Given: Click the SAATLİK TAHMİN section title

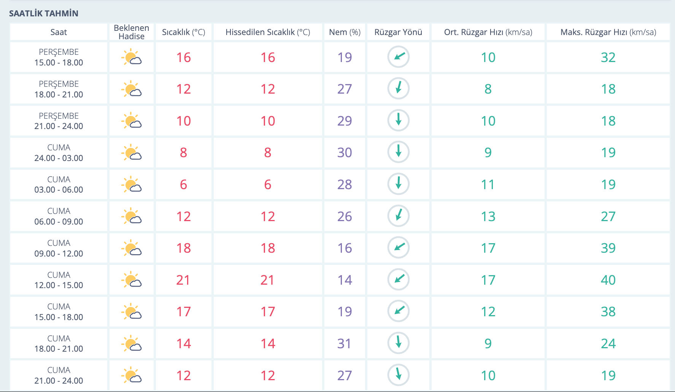Looking at the screenshot, I should pyautogui.click(x=44, y=13).
